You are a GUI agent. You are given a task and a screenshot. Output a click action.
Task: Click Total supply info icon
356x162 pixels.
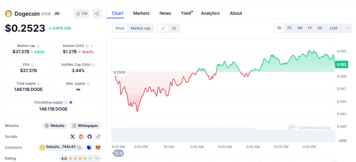click(x=39, y=84)
